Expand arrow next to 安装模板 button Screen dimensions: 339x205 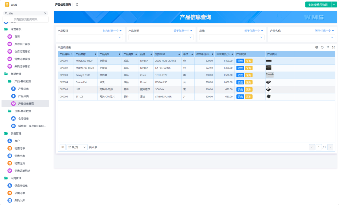click(334, 5)
